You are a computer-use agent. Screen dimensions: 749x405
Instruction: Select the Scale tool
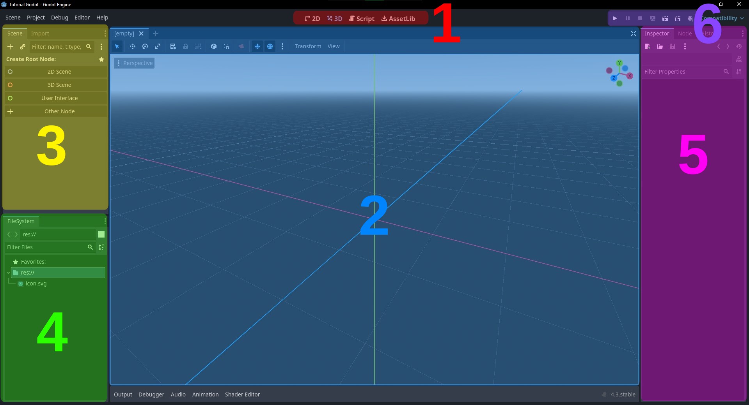[x=158, y=46]
